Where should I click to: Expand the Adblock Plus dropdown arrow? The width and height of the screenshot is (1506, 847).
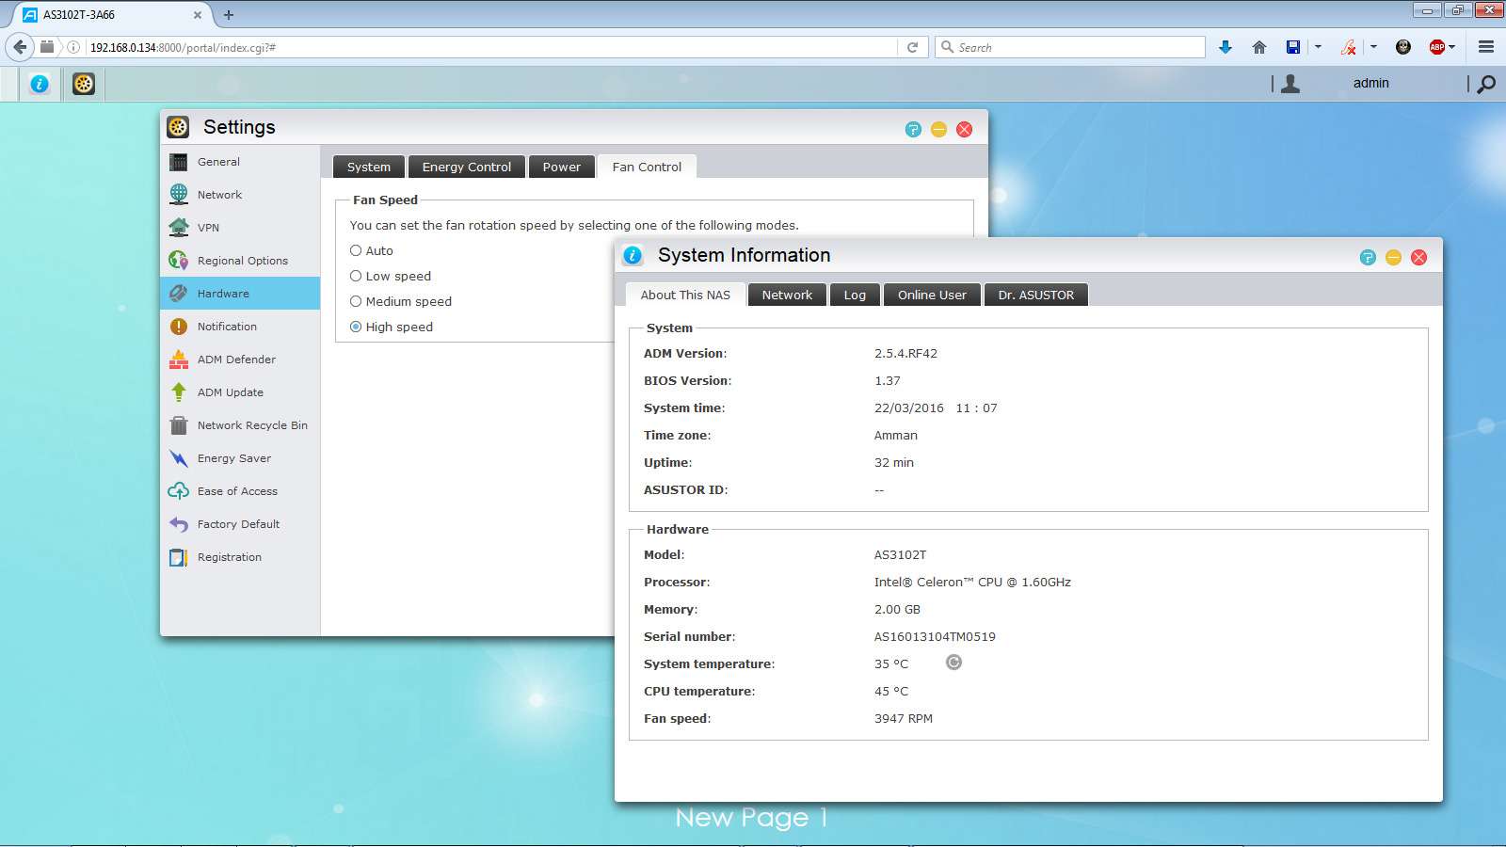click(1452, 47)
